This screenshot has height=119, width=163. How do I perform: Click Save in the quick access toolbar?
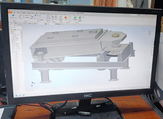pos(16,23)
